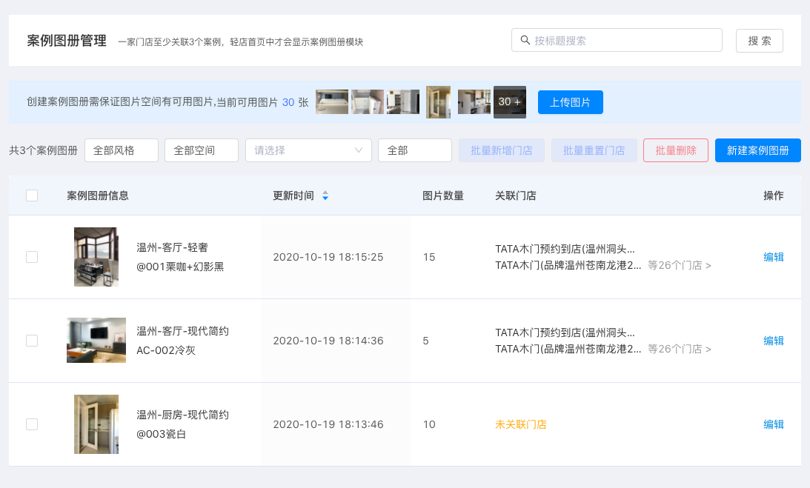Open the door image thumbnail in the banner
This screenshot has height=488, width=810.
click(x=438, y=102)
